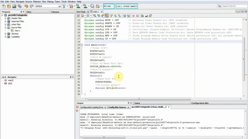Click the Stop Macro Recording icon
The width and height of the screenshot is (248, 139).
(138, 15)
